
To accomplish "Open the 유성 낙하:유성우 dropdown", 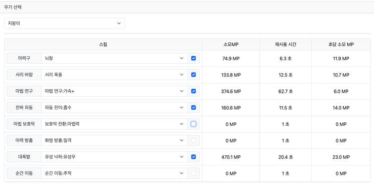I will (114, 157).
